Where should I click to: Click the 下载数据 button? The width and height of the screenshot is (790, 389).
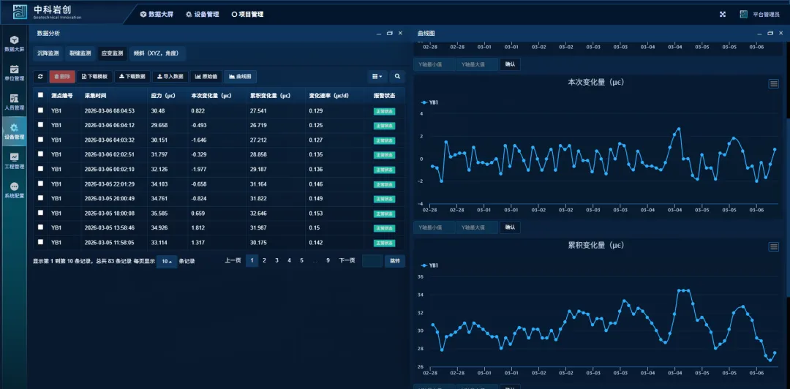pyautogui.click(x=132, y=76)
